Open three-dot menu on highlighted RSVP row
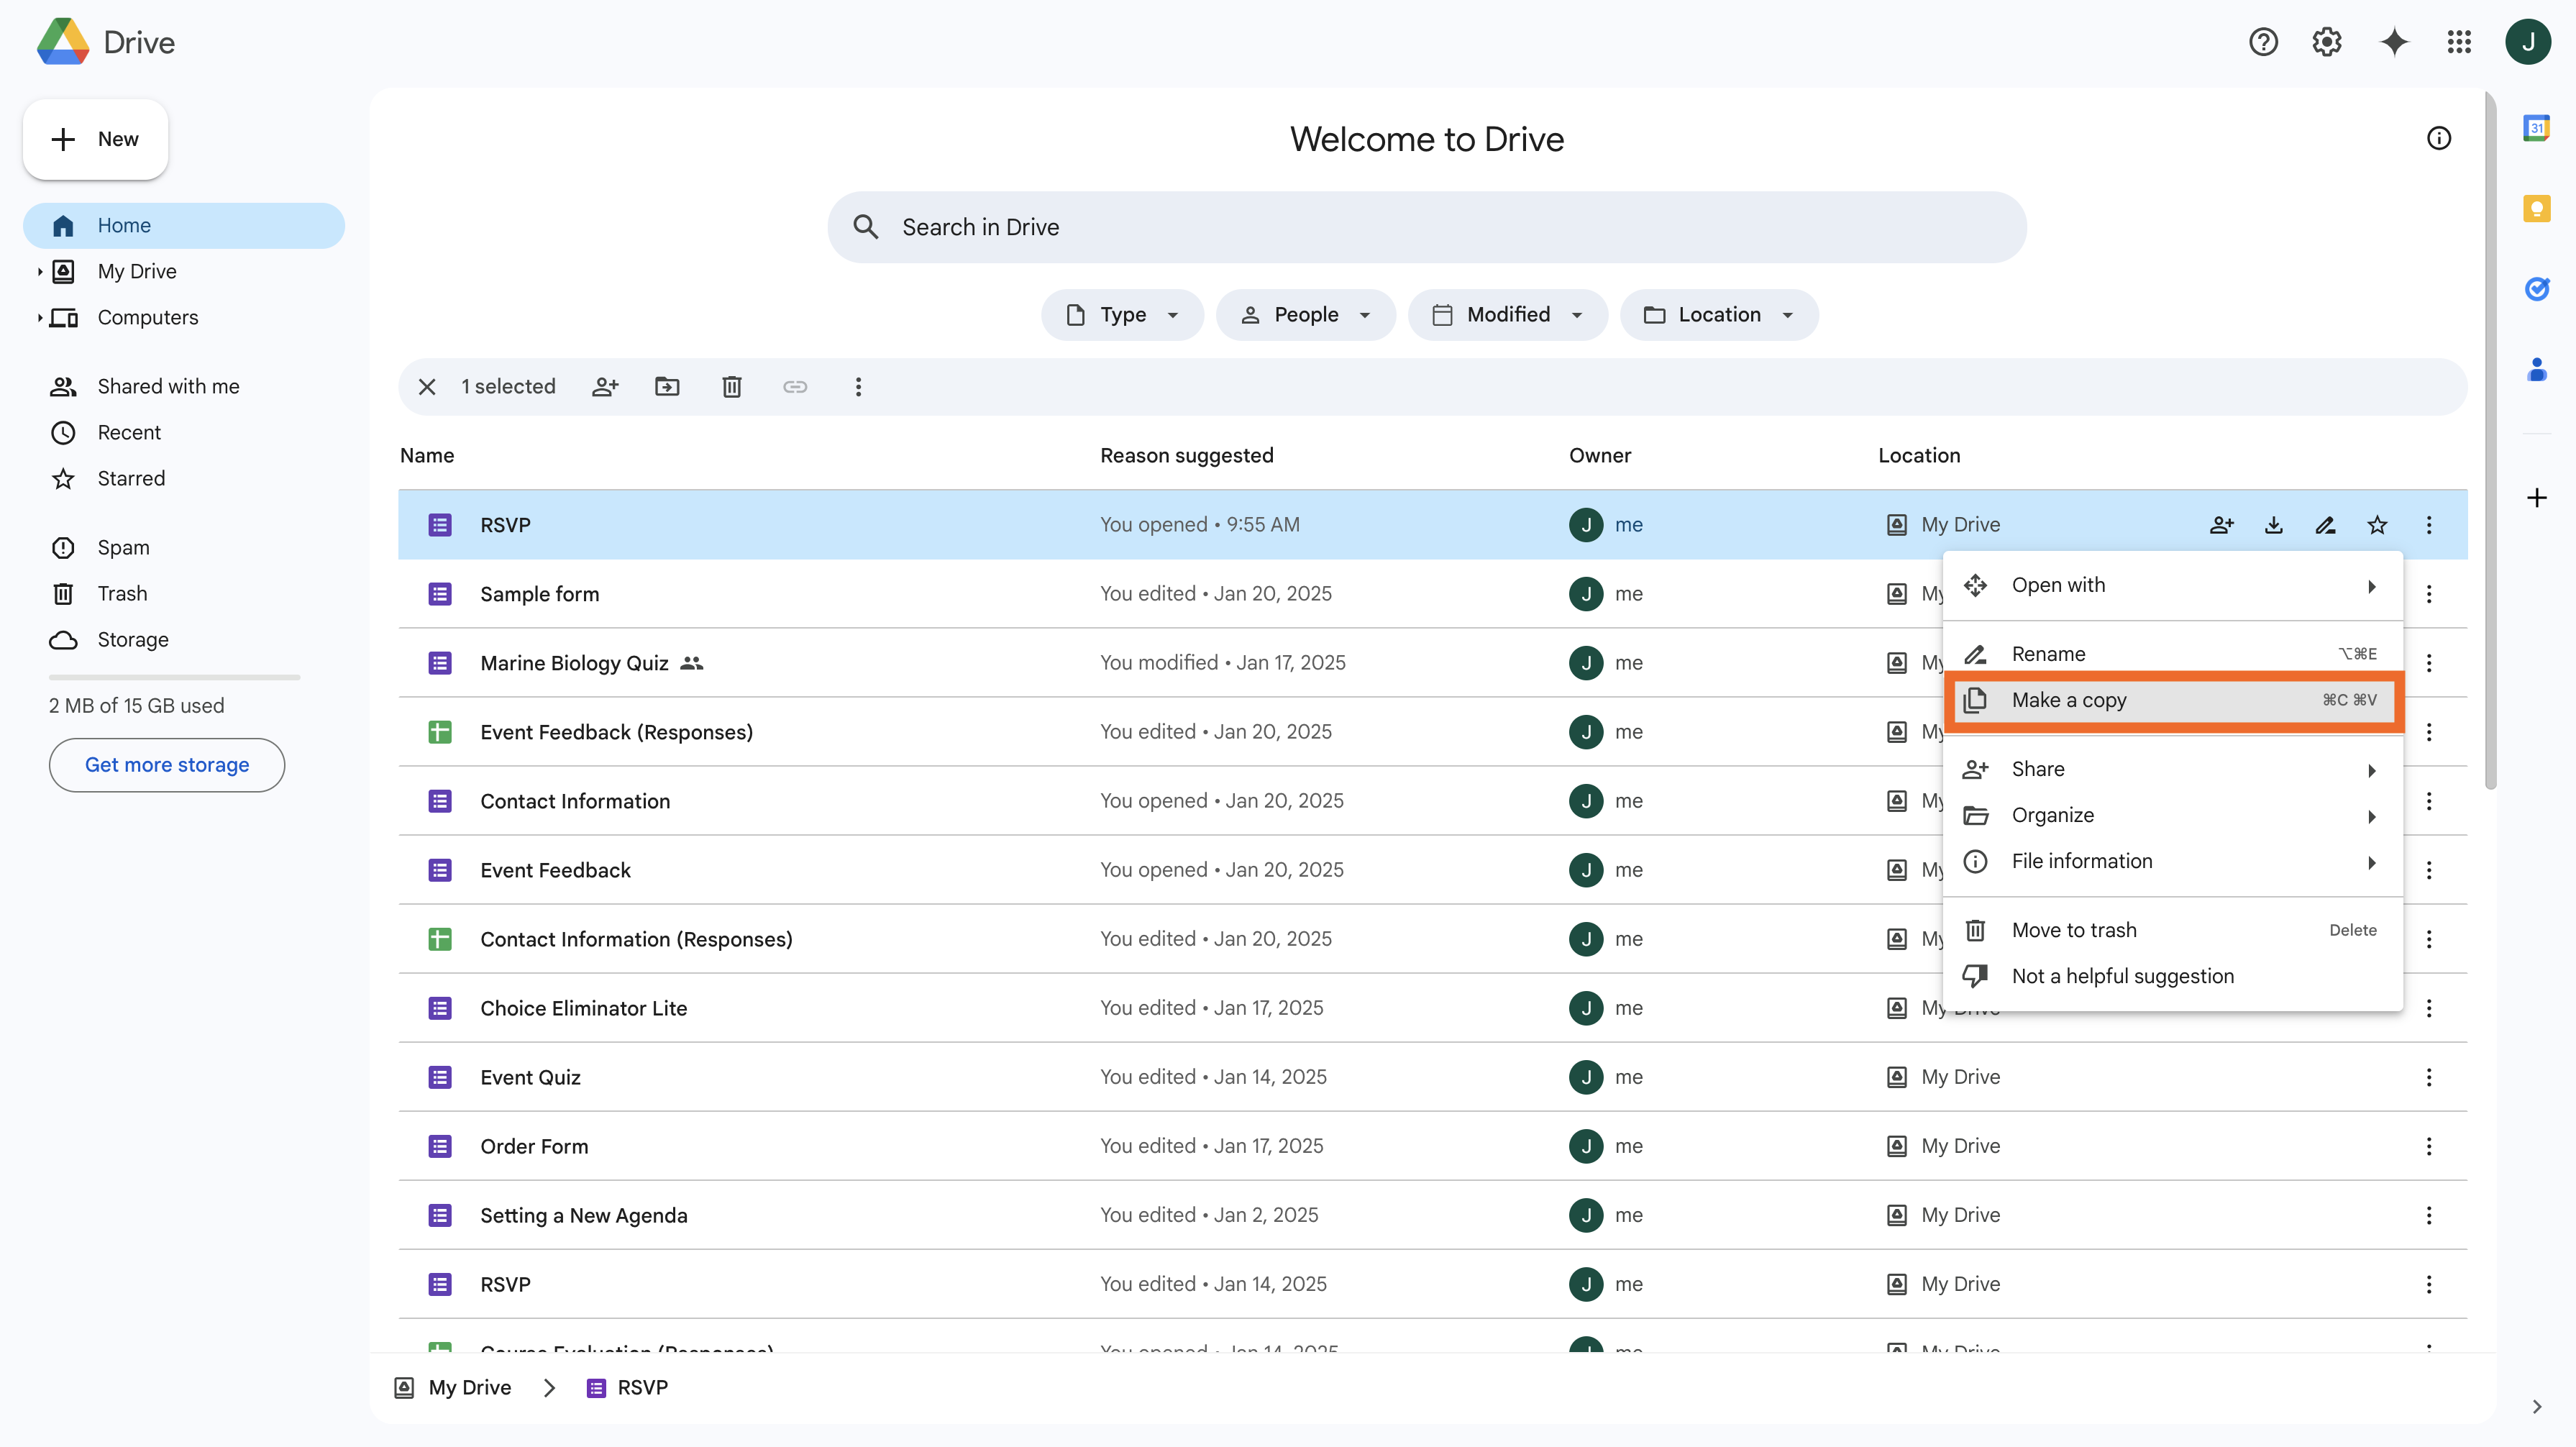This screenshot has width=2576, height=1447. click(x=2429, y=525)
